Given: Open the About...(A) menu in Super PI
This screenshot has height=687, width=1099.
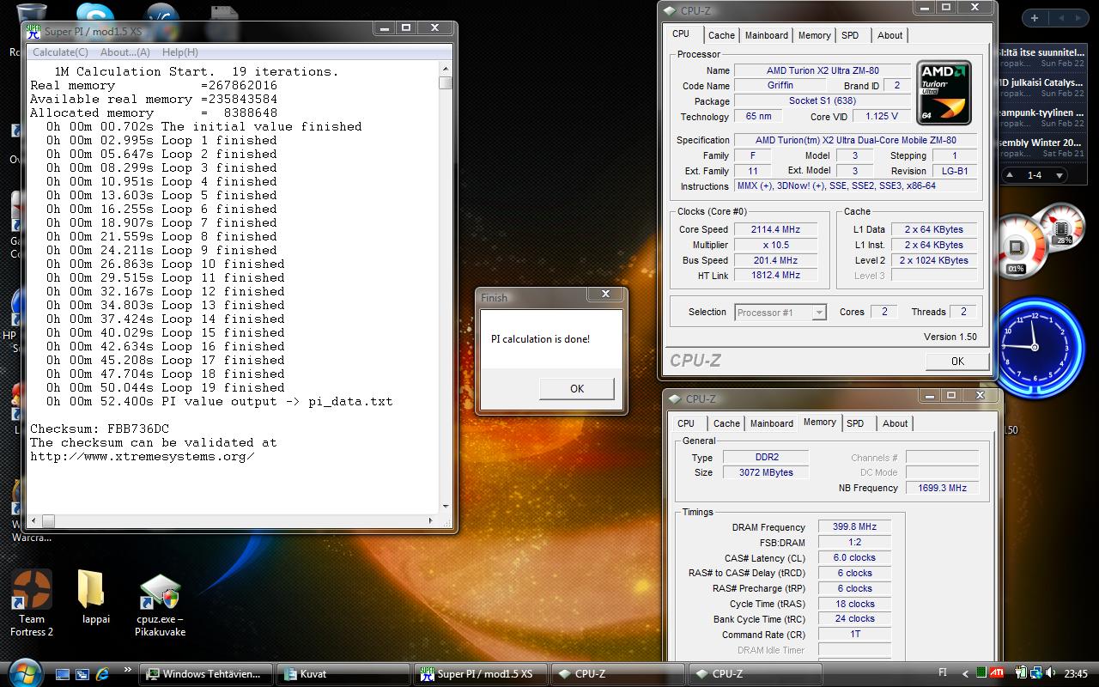Looking at the screenshot, I should (x=125, y=52).
